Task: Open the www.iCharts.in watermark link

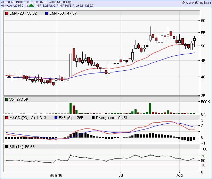Action: click(196, 2)
